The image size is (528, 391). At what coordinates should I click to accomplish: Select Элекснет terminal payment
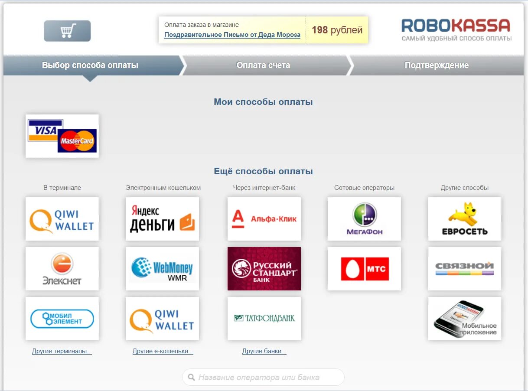62,269
